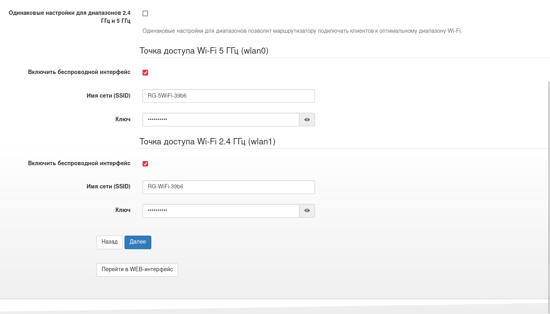This screenshot has width=550, height=314.
Task: Click the Далее button
Action: tap(138, 242)
